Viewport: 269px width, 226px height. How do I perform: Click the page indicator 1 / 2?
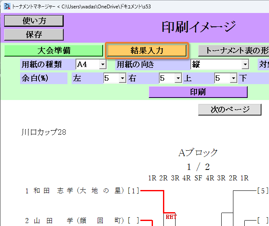pyautogui.click(x=198, y=167)
